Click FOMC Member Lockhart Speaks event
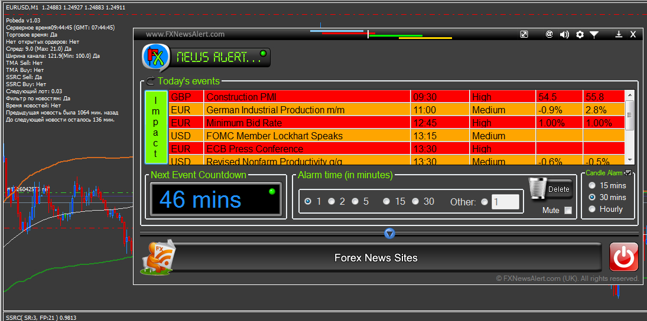This screenshot has height=321, width=647. click(x=307, y=136)
